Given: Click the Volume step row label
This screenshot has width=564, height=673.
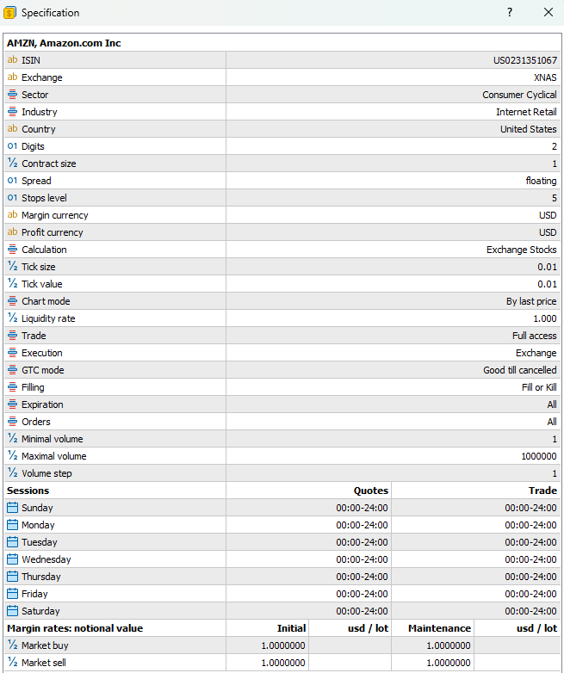Looking at the screenshot, I should point(46,473).
